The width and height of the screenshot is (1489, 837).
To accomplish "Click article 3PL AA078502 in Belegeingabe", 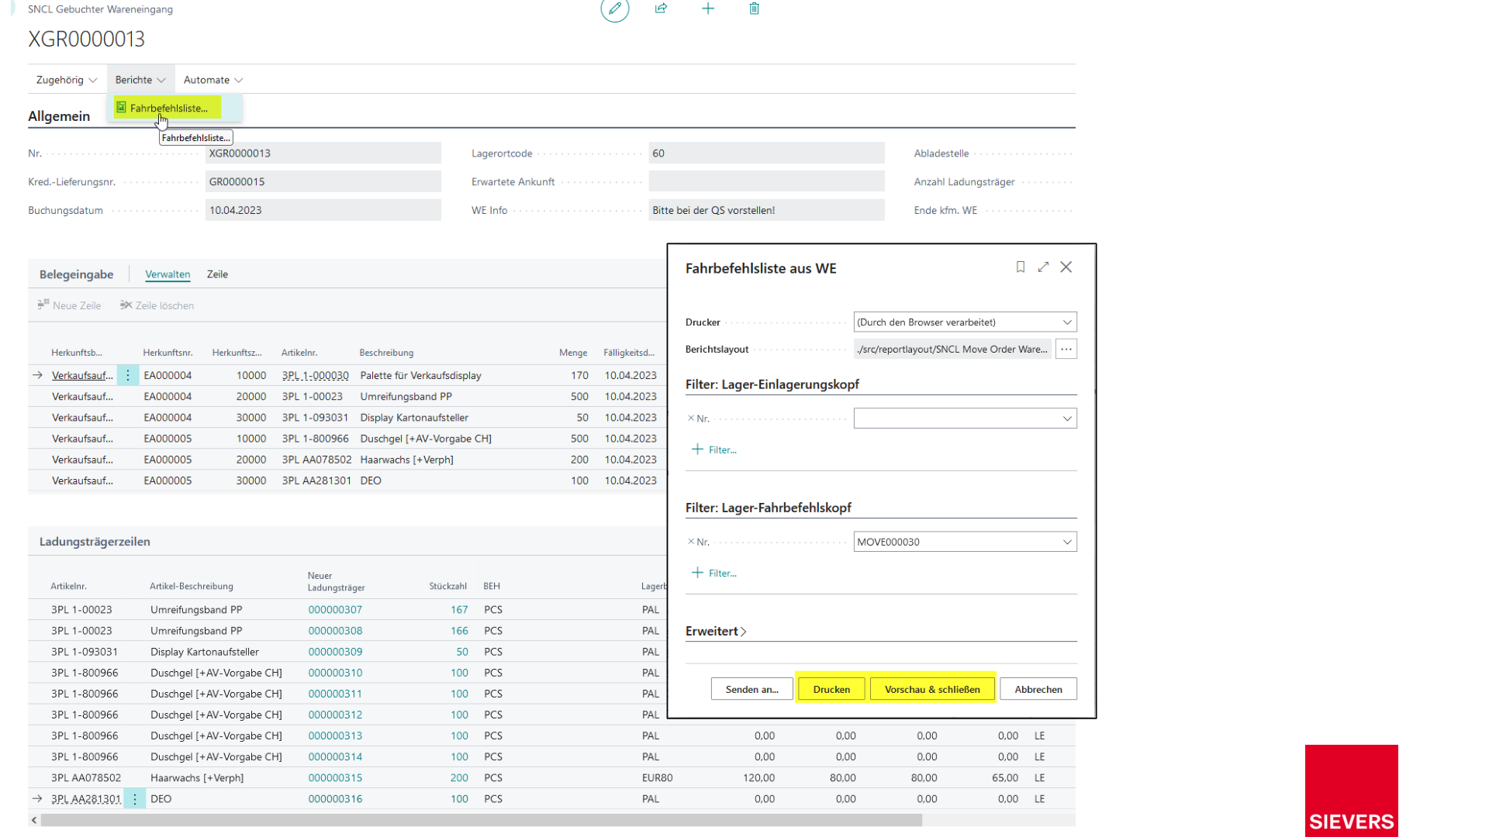I will click(x=316, y=460).
